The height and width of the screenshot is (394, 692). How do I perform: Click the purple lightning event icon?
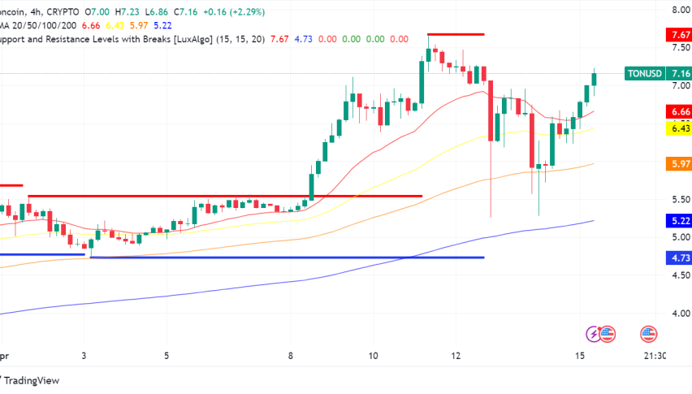tap(592, 335)
